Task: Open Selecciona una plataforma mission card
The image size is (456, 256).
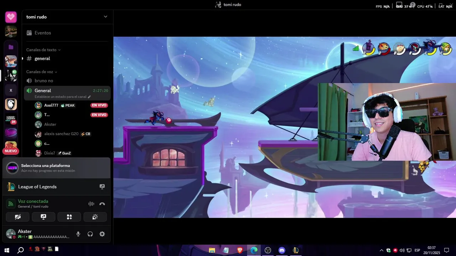Action: click(56, 168)
